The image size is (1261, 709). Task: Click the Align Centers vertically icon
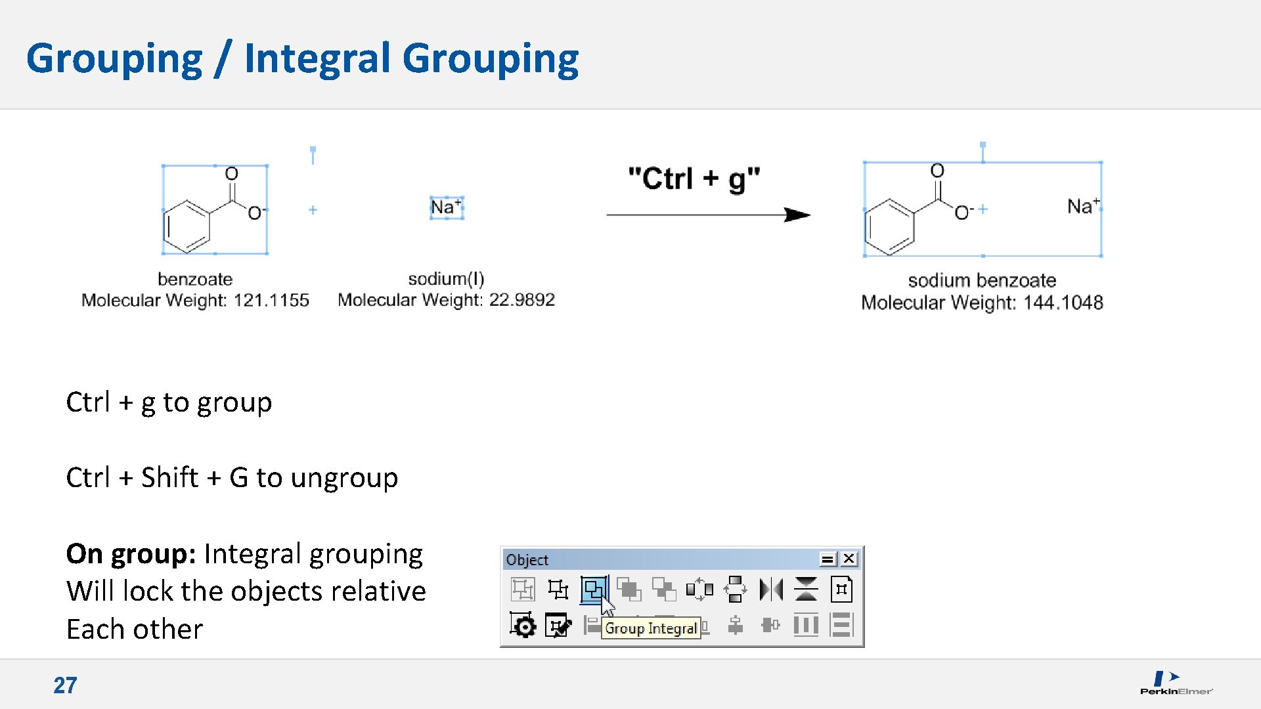coord(735,625)
